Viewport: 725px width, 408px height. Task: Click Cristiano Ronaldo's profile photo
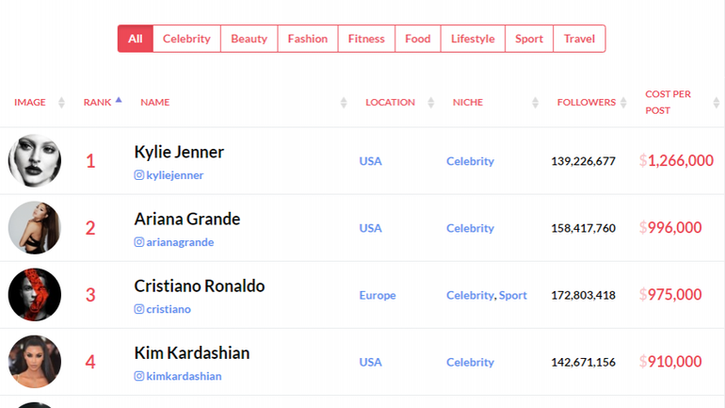pos(35,295)
